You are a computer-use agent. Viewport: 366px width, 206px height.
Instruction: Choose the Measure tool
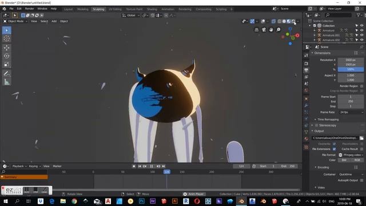point(6,82)
